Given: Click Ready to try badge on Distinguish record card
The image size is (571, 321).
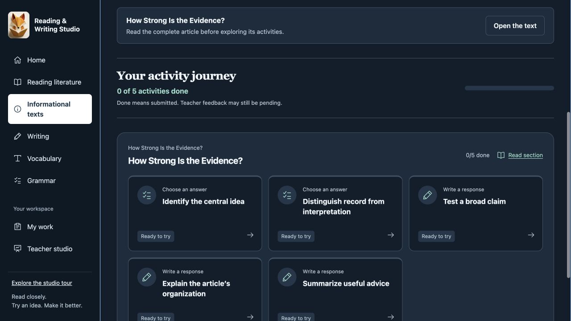Looking at the screenshot, I should coord(296,236).
